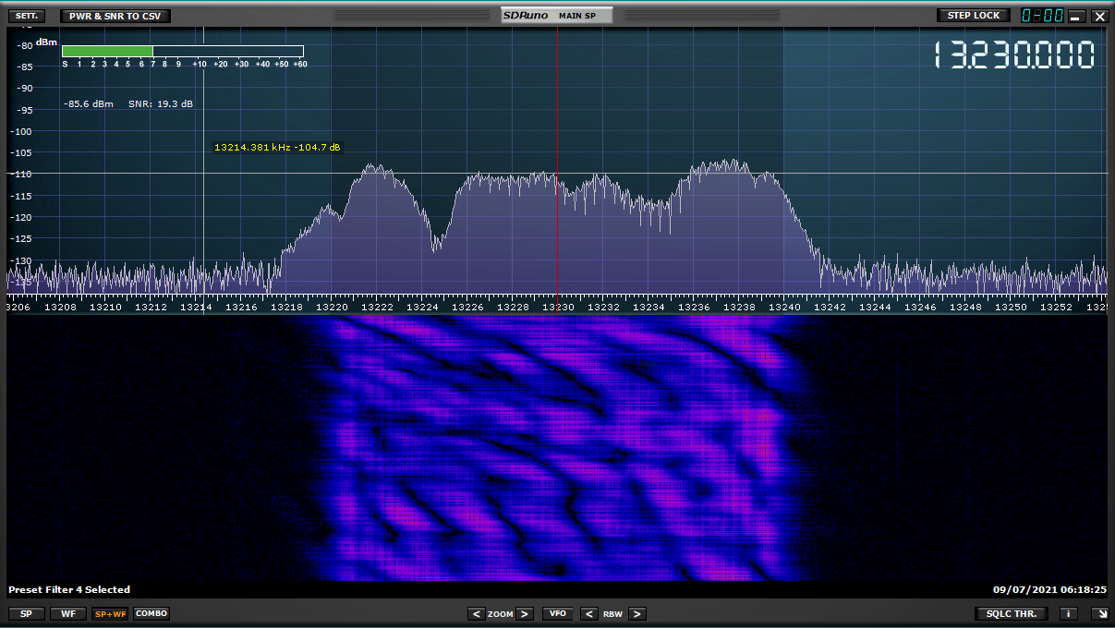Increase RBW with the right arrow
1115x628 pixels.
pos(636,614)
